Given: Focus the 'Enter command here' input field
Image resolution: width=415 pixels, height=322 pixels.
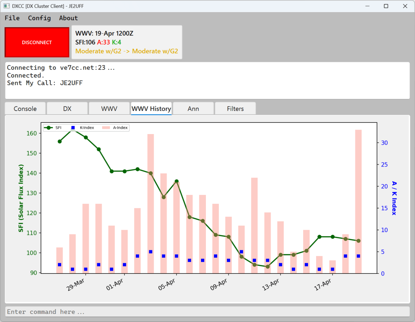Looking at the screenshot, I should pos(207,312).
